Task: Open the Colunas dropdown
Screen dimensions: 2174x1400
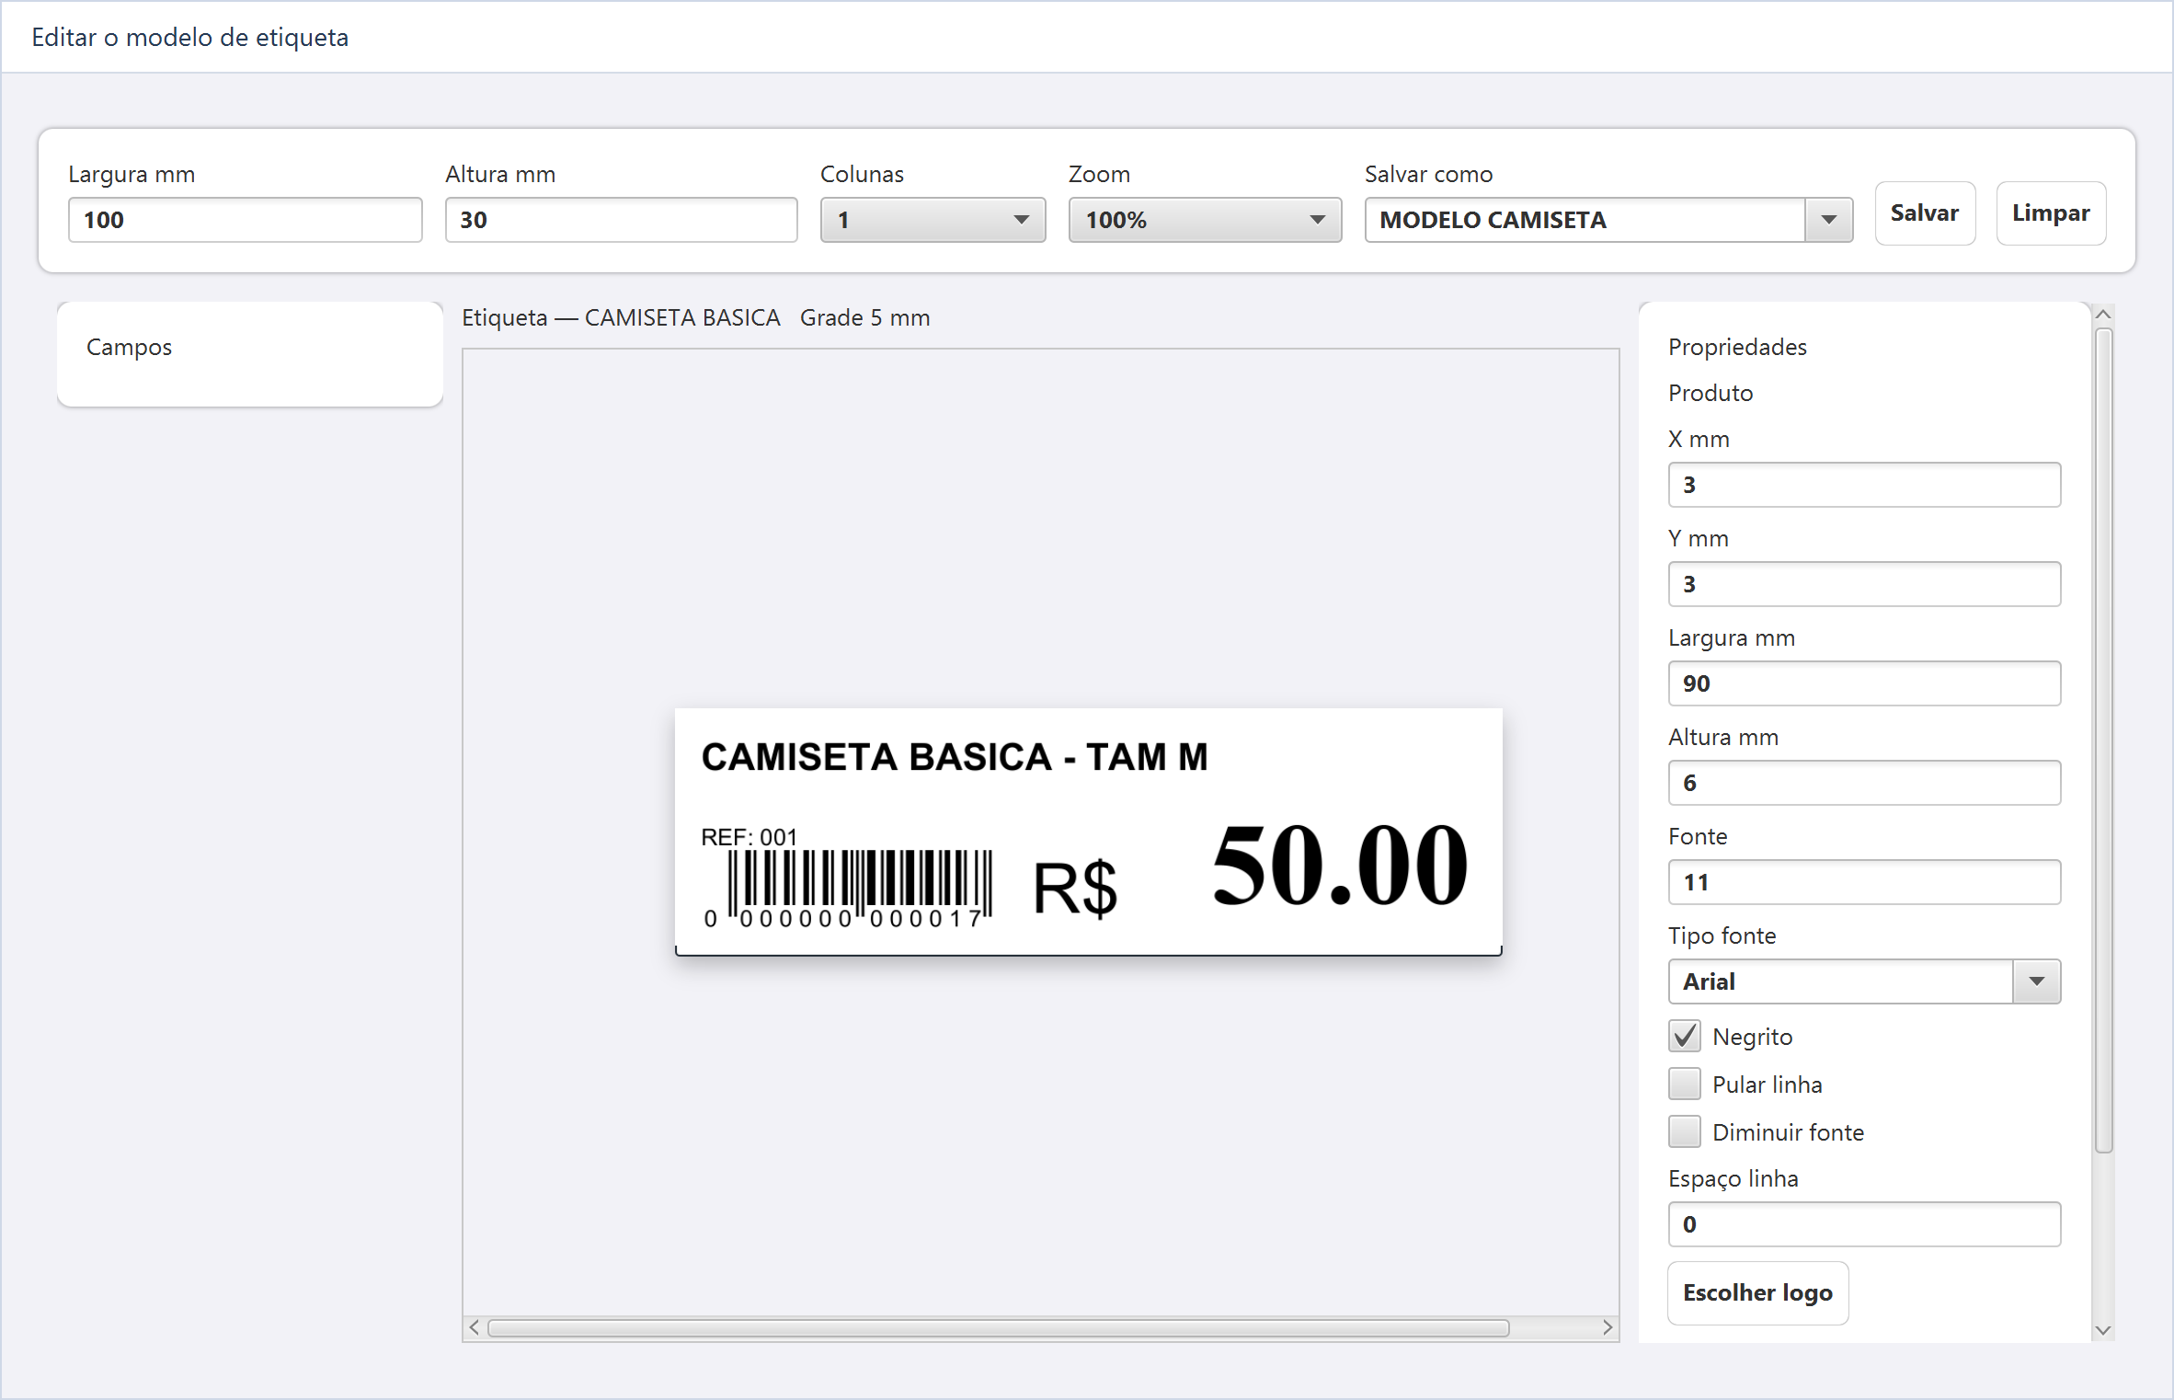Action: 933,220
